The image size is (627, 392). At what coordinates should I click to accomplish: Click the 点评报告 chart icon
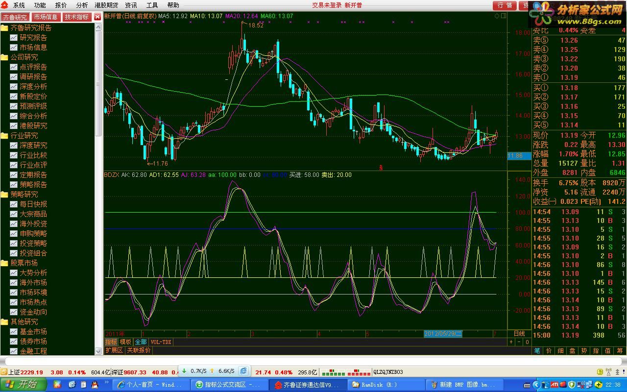tap(14, 67)
